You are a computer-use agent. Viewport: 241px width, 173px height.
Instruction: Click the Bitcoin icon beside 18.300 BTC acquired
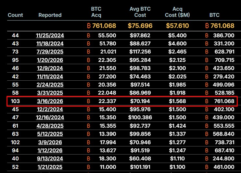[89, 159]
